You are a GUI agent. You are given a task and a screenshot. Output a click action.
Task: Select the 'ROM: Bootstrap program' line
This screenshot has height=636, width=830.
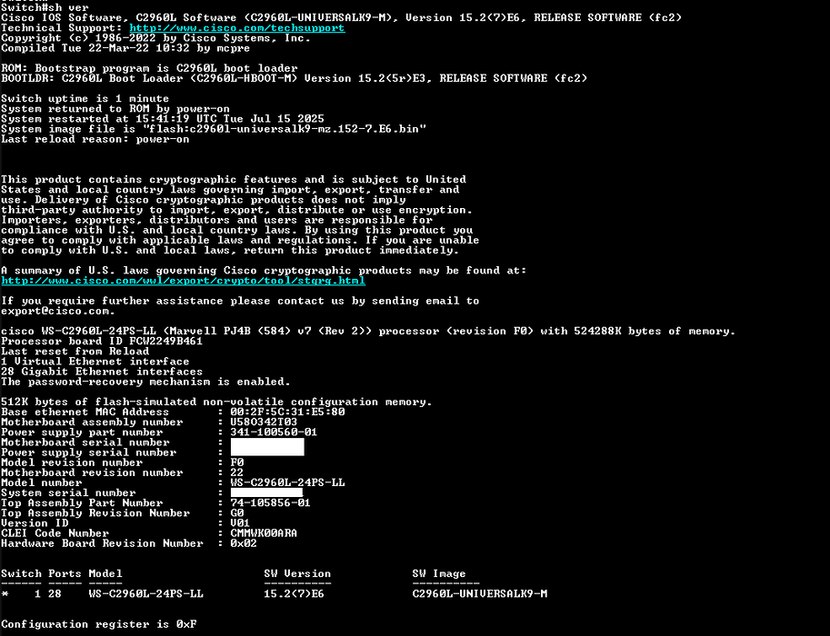click(x=149, y=68)
